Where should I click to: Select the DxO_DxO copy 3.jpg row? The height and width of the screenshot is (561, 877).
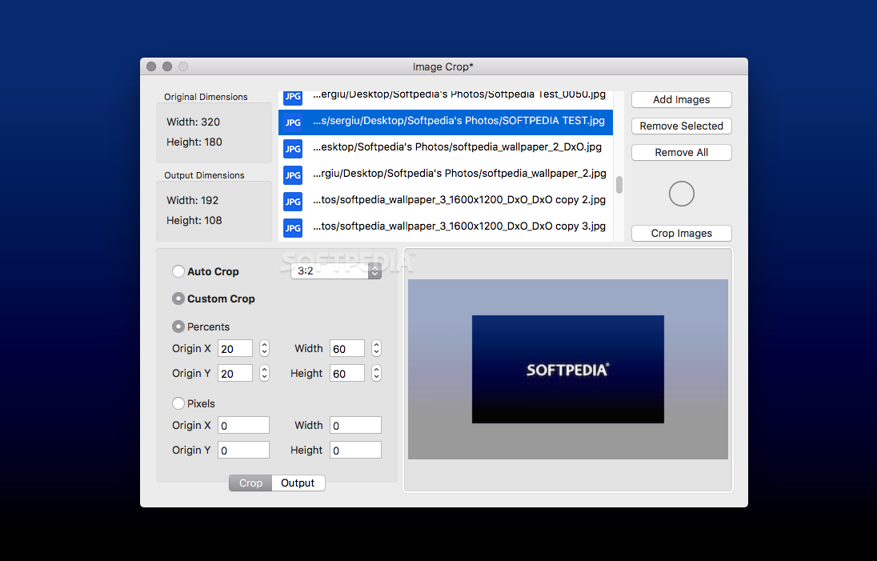tap(446, 227)
